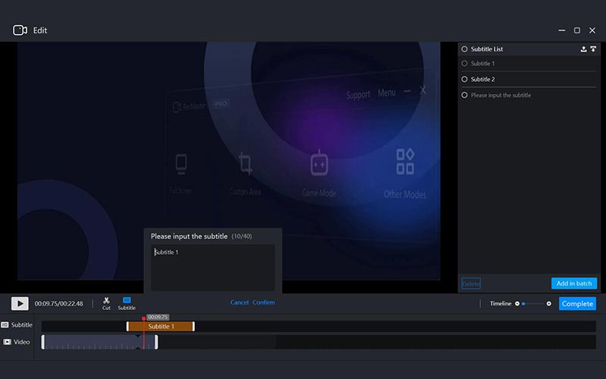This screenshot has width=606, height=379.
Task: Click the video clip's left trim handle
Action: (x=43, y=343)
